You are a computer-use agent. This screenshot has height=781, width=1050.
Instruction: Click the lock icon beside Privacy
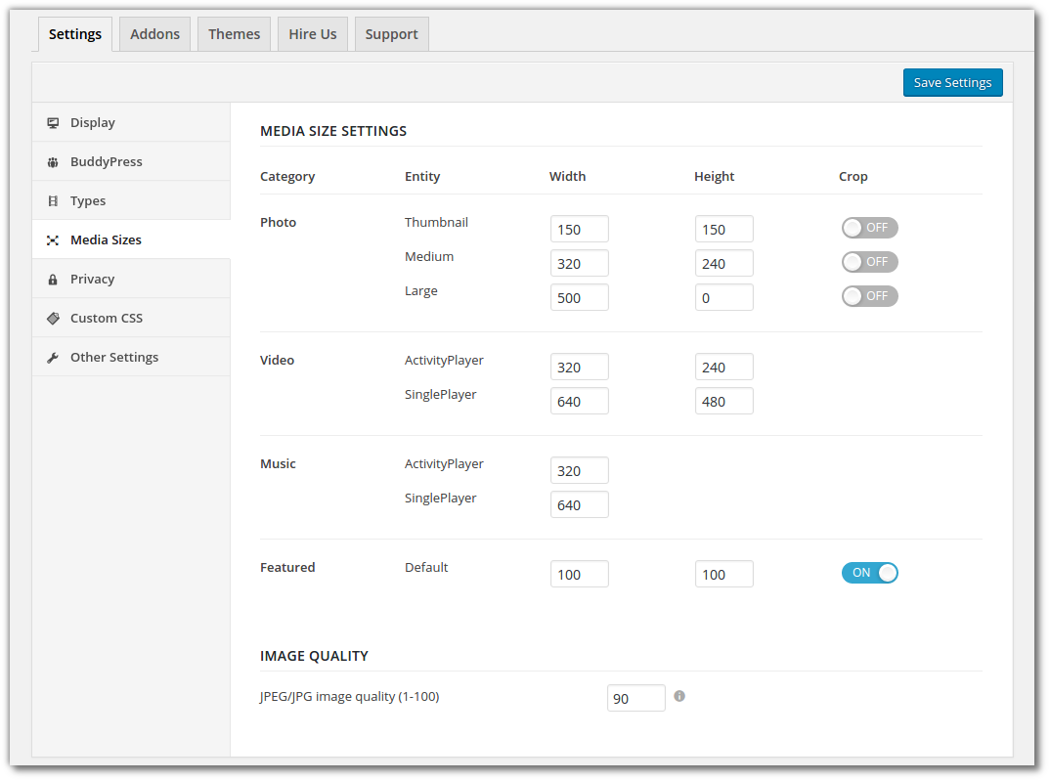click(53, 279)
